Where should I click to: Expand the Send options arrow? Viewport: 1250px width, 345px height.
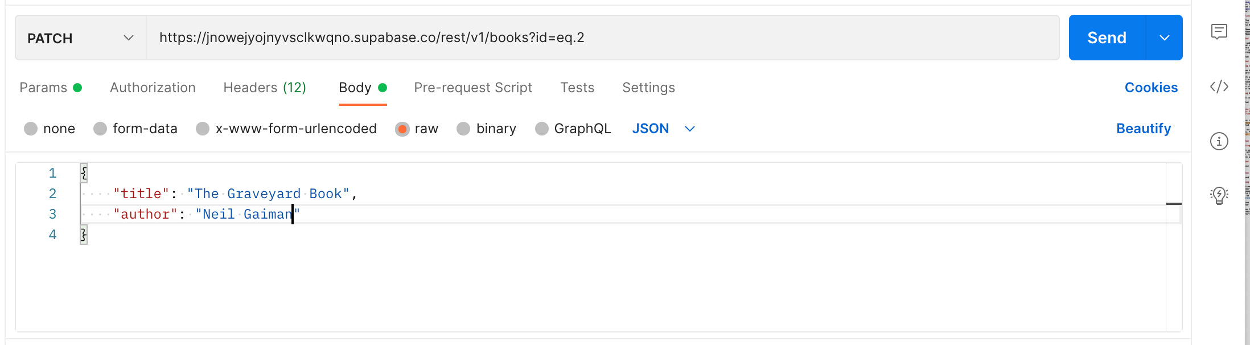(x=1164, y=38)
